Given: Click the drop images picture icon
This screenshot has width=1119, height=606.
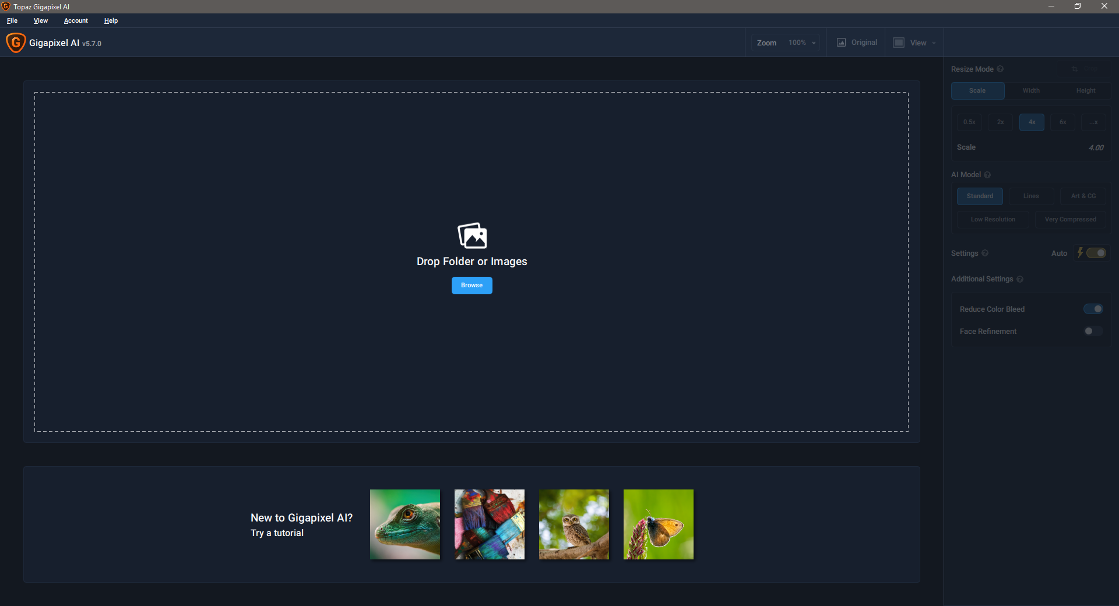Looking at the screenshot, I should [x=472, y=235].
